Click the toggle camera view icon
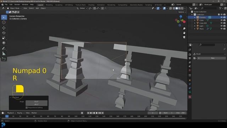Screen dimensions: 227x128 [x=184, y=37]
